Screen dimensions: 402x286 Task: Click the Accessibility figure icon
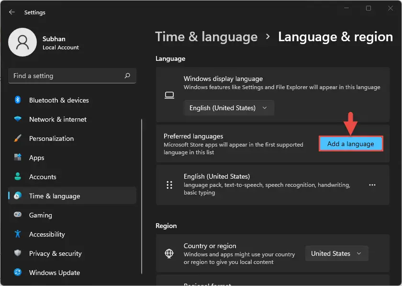(18, 234)
